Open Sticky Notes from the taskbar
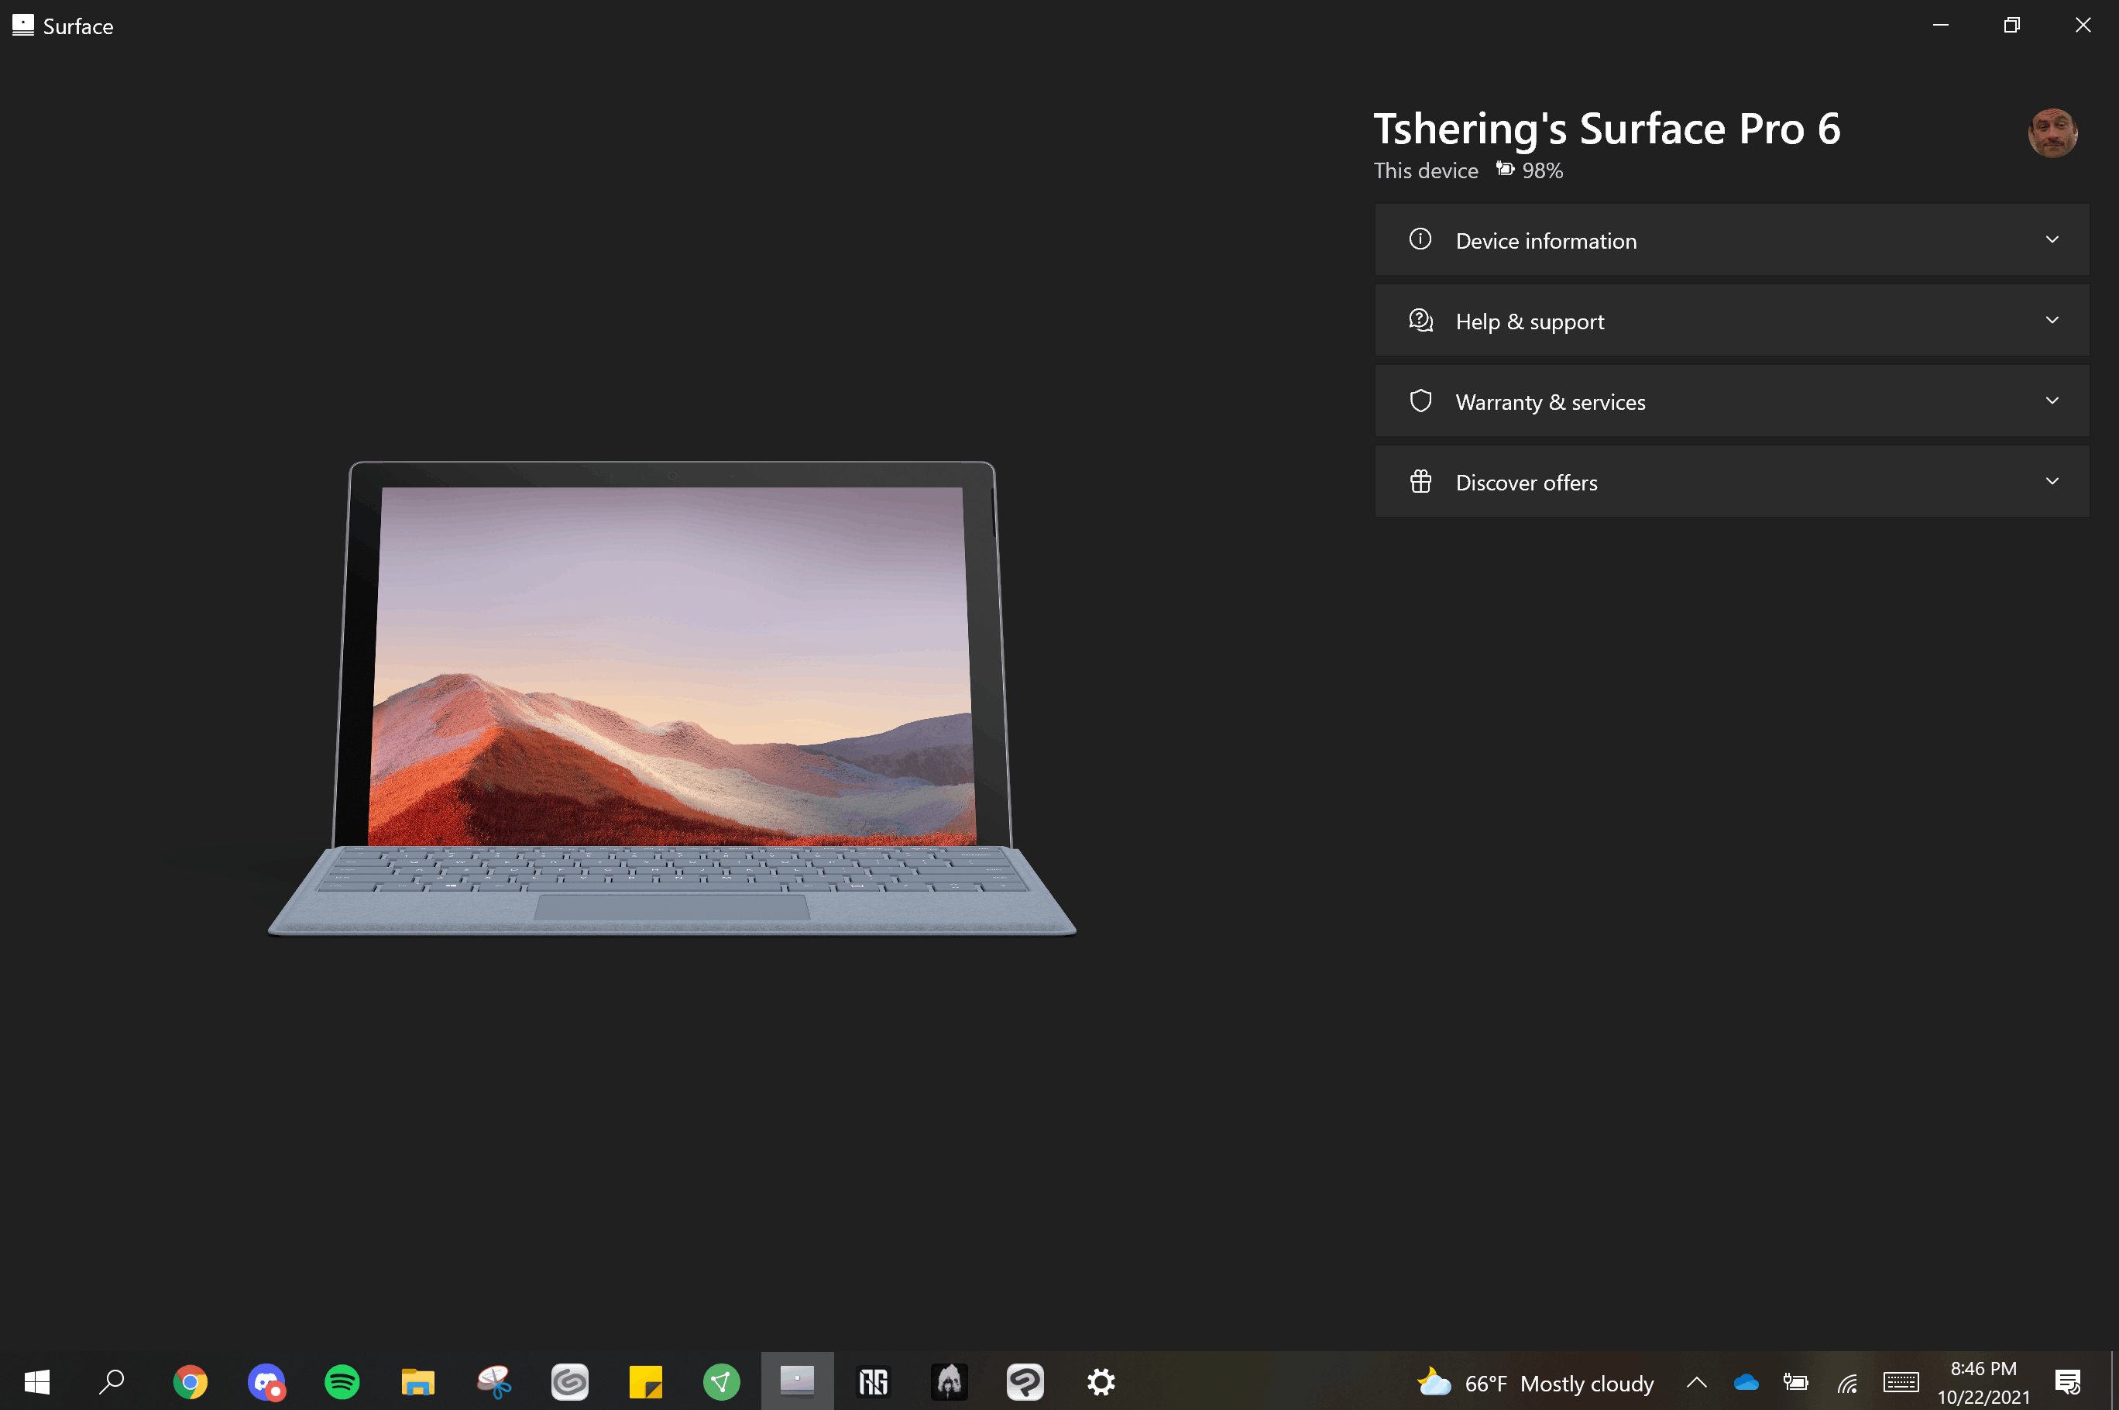Image resolution: width=2119 pixels, height=1410 pixels. (644, 1381)
